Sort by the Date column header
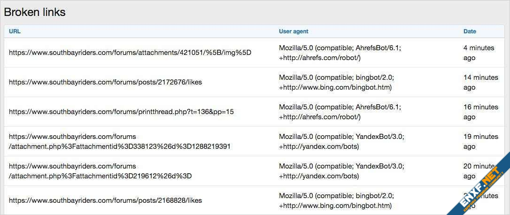The height and width of the screenshot is (215, 510). point(470,31)
